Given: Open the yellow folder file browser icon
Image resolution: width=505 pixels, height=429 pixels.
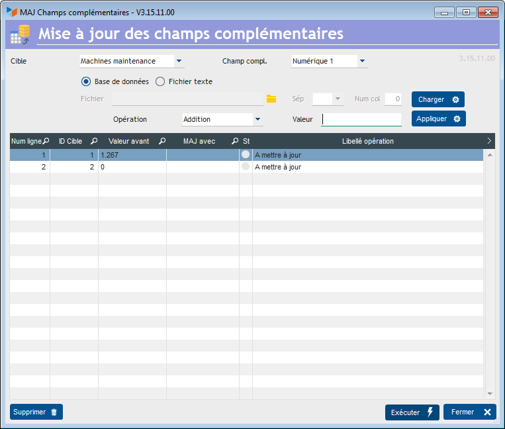Looking at the screenshot, I should click(x=271, y=99).
